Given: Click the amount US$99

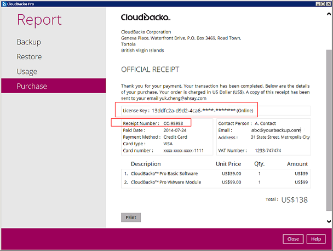Looking at the screenshot, I should click(301, 182).
